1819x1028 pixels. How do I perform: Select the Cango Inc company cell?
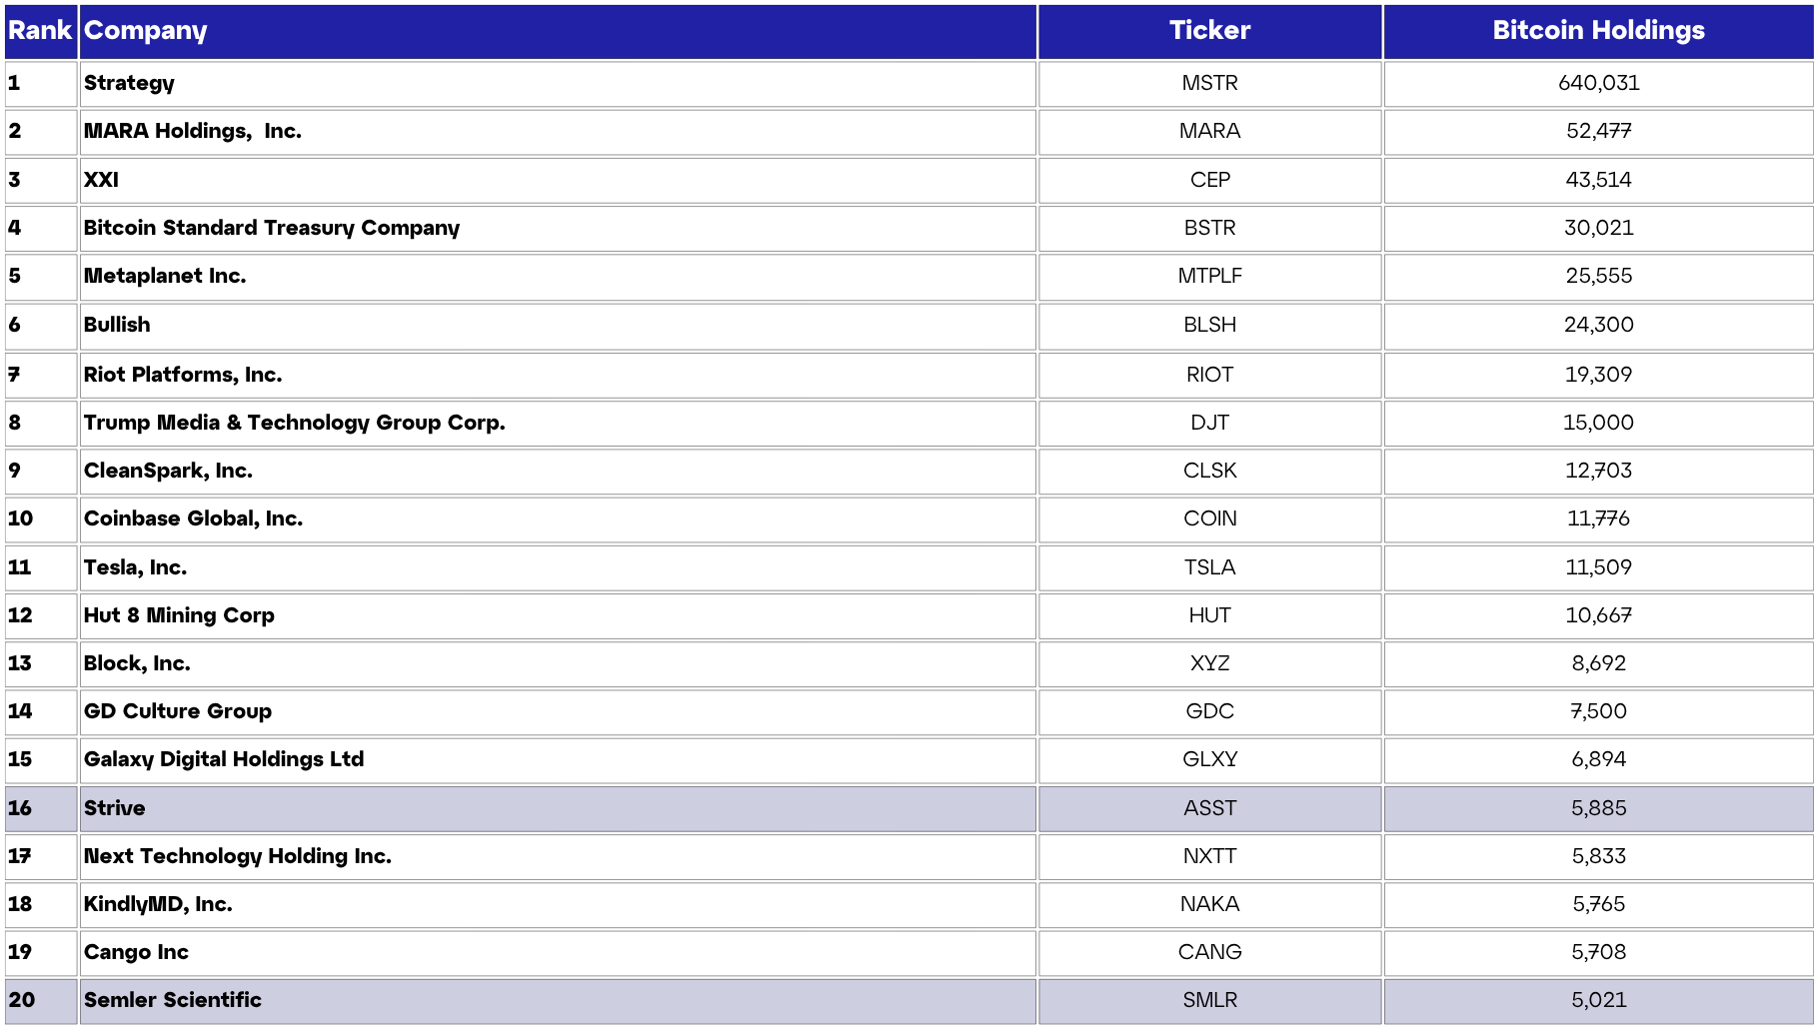(137, 953)
